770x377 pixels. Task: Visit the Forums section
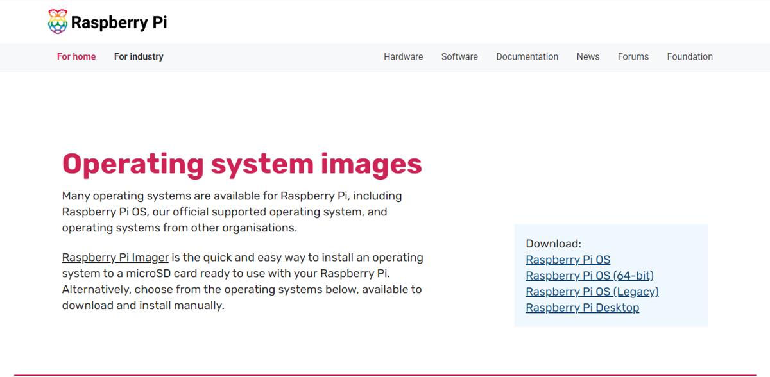pos(633,56)
